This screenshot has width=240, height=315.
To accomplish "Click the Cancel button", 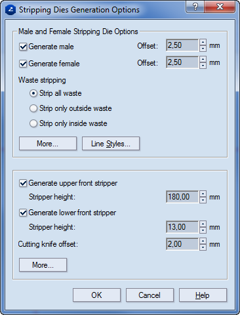I will (x=150, y=295).
